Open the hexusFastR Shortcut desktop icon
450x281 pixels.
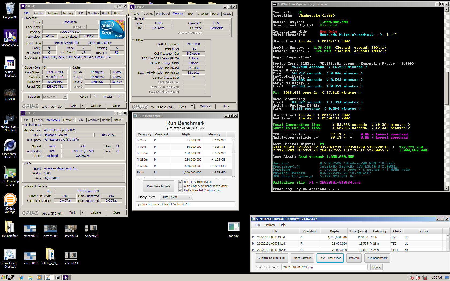10,258
